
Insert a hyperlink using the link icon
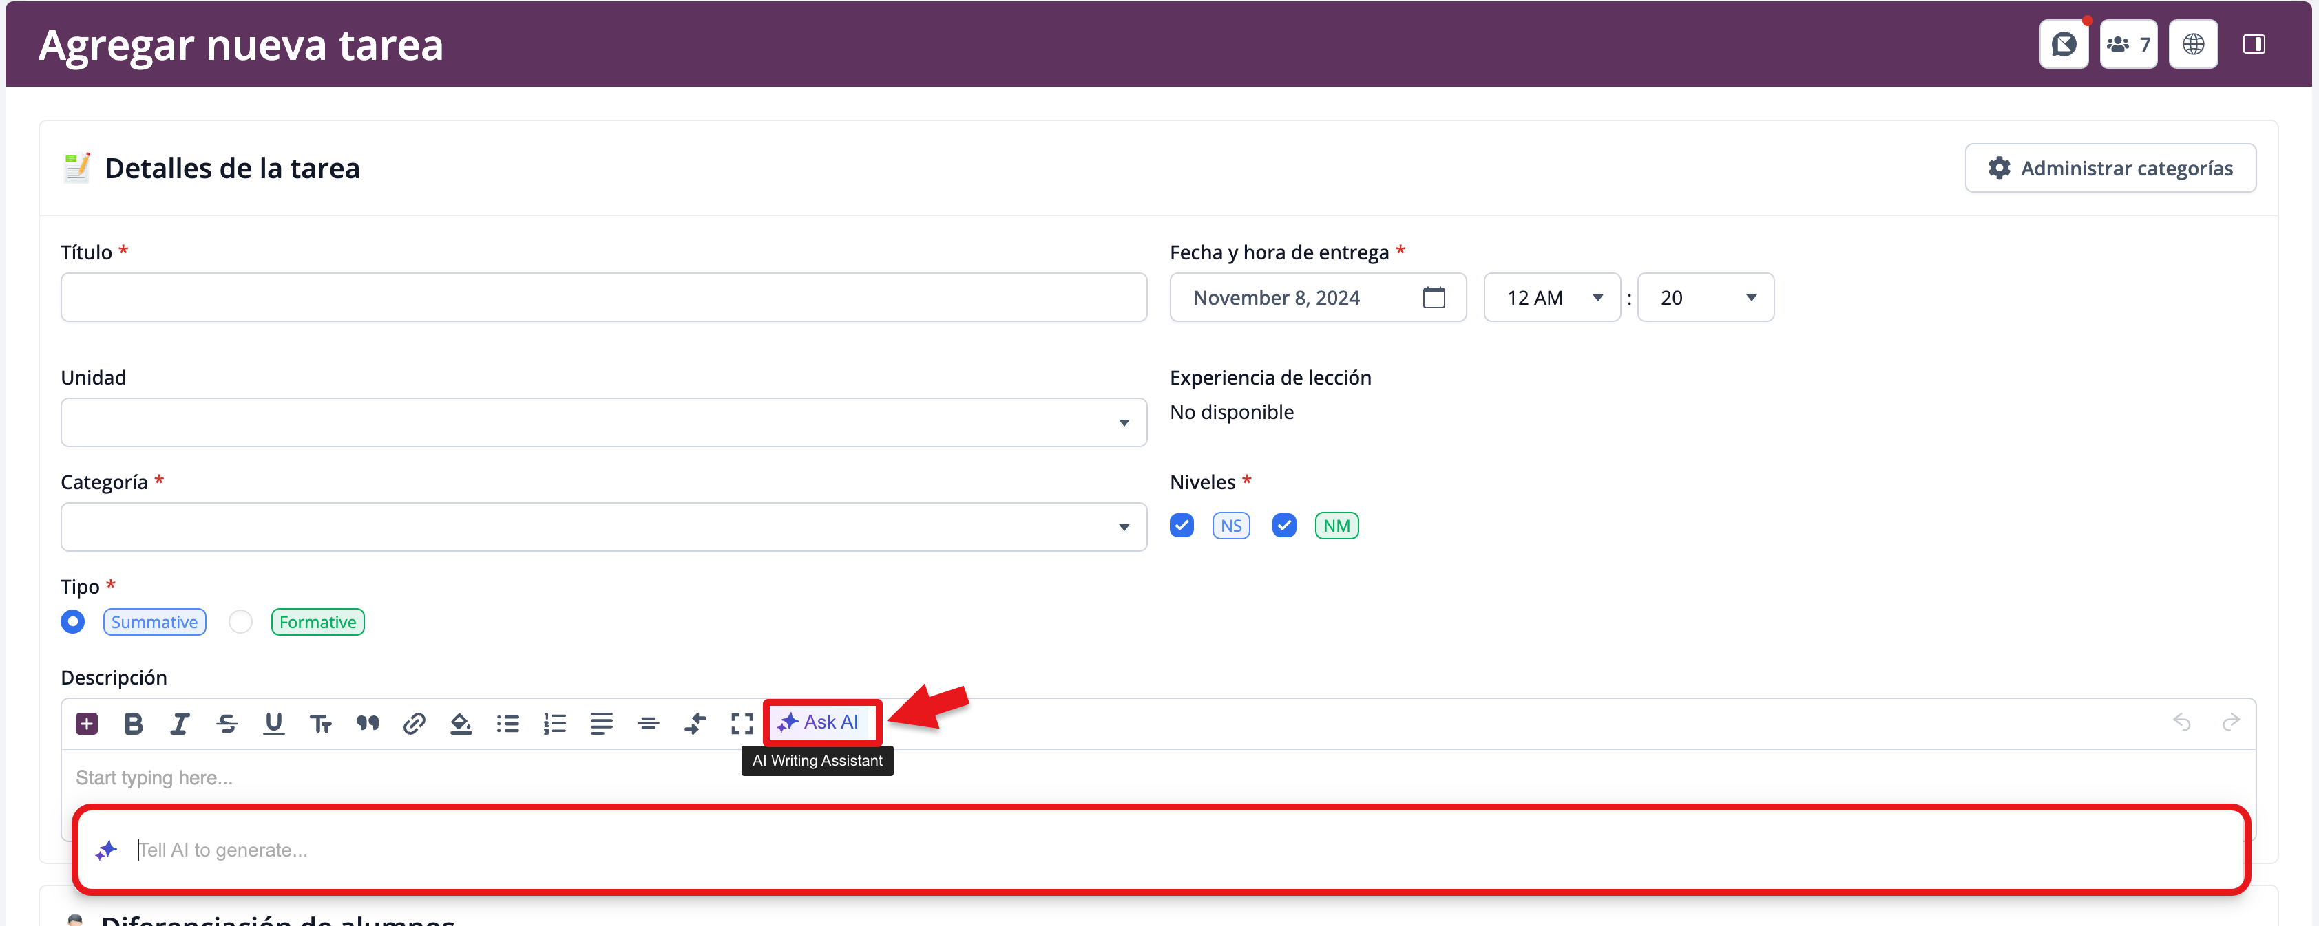click(414, 722)
